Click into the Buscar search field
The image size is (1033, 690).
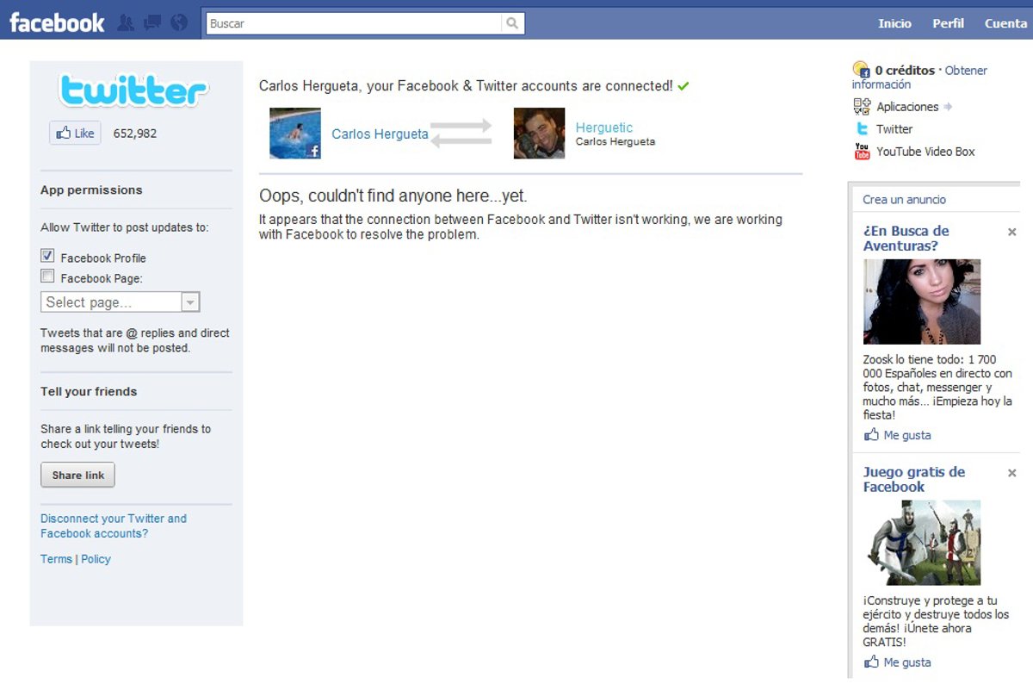(353, 23)
